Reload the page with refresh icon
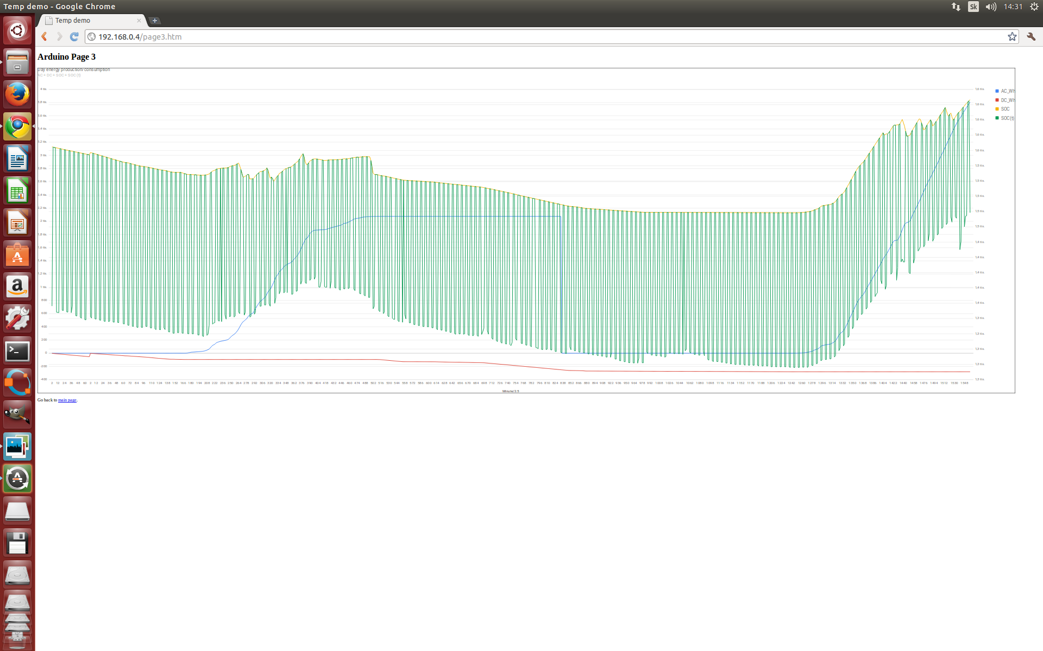The height and width of the screenshot is (651, 1043). (74, 37)
